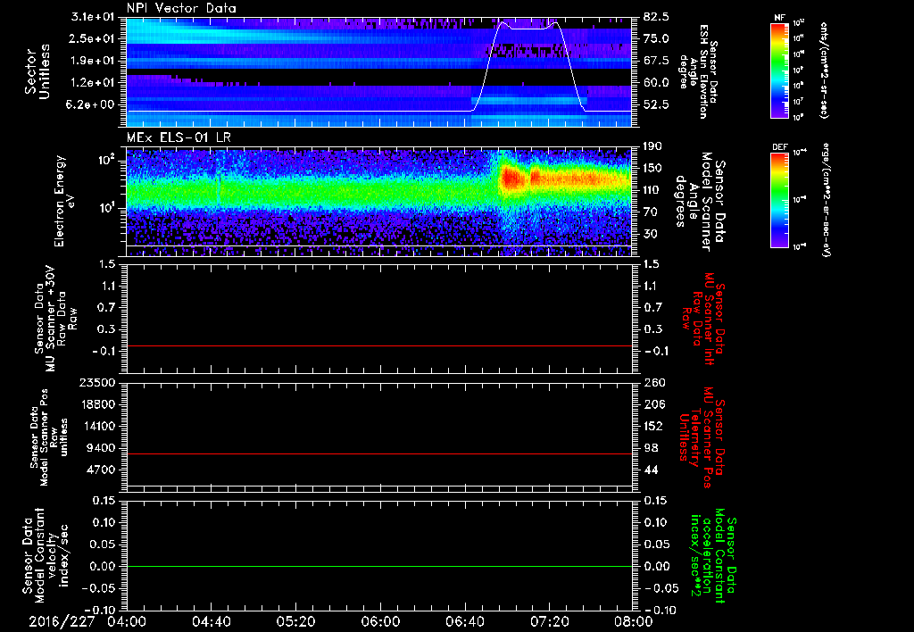This screenshot has width=914, height=632.
Task: Click the 150 scanner angle tick label
Action: [652, 169]
